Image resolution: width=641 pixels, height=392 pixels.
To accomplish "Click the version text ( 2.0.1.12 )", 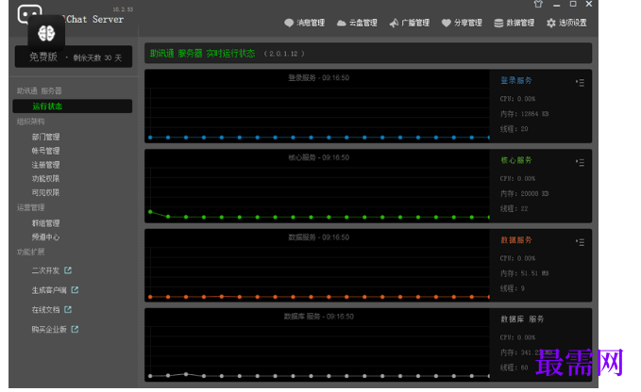I will pos(284,54).
